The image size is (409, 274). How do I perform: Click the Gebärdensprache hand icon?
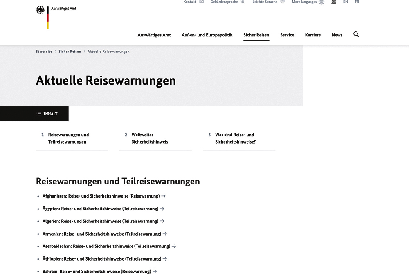[x=243, y=2]
